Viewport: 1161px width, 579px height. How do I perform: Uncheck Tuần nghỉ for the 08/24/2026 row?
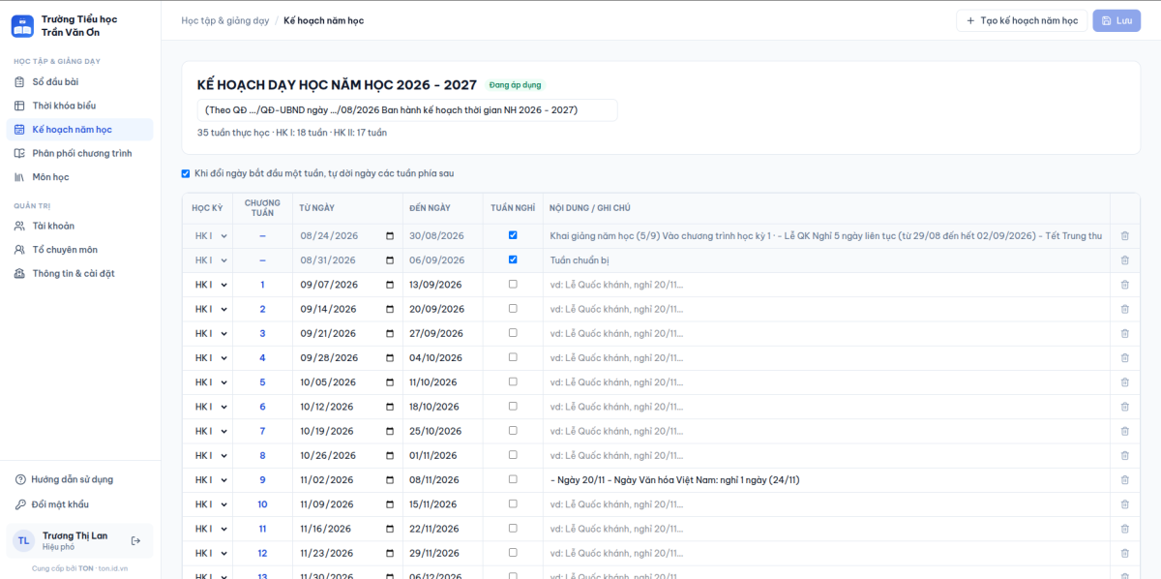pos(513,235)
